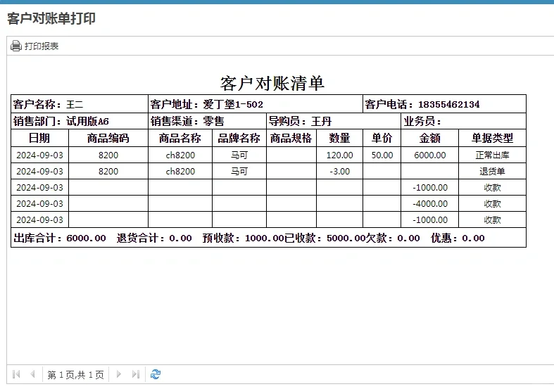This screenshot has height=389, width=554.
Task: Click the 商品名称 column header
Action: point(180,138)
